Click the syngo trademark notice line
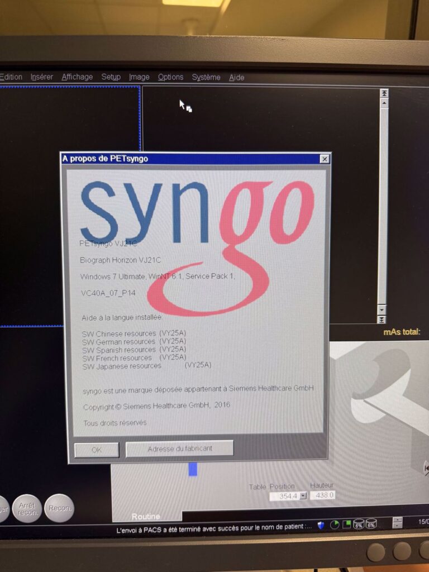 [x=198, y=389]
